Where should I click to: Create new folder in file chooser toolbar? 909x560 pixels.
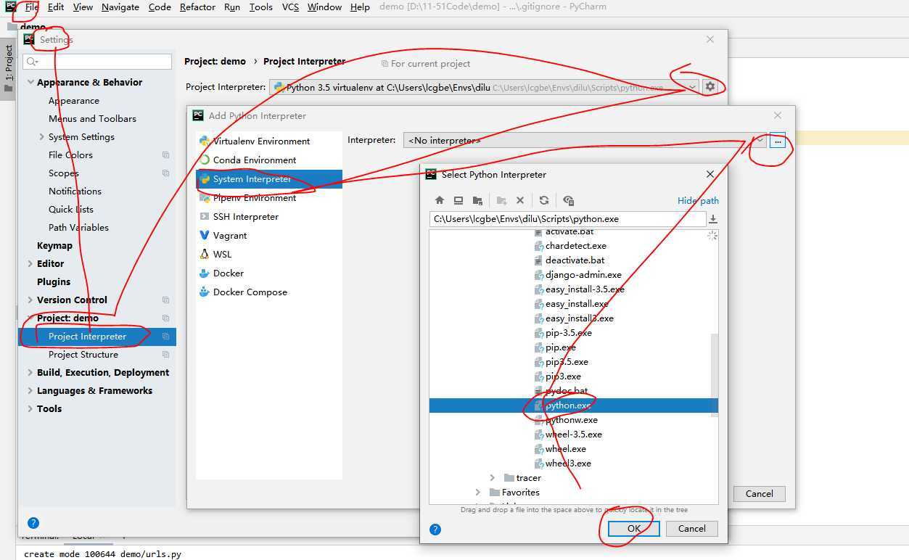pyautogui.click(x=501, y=200)
